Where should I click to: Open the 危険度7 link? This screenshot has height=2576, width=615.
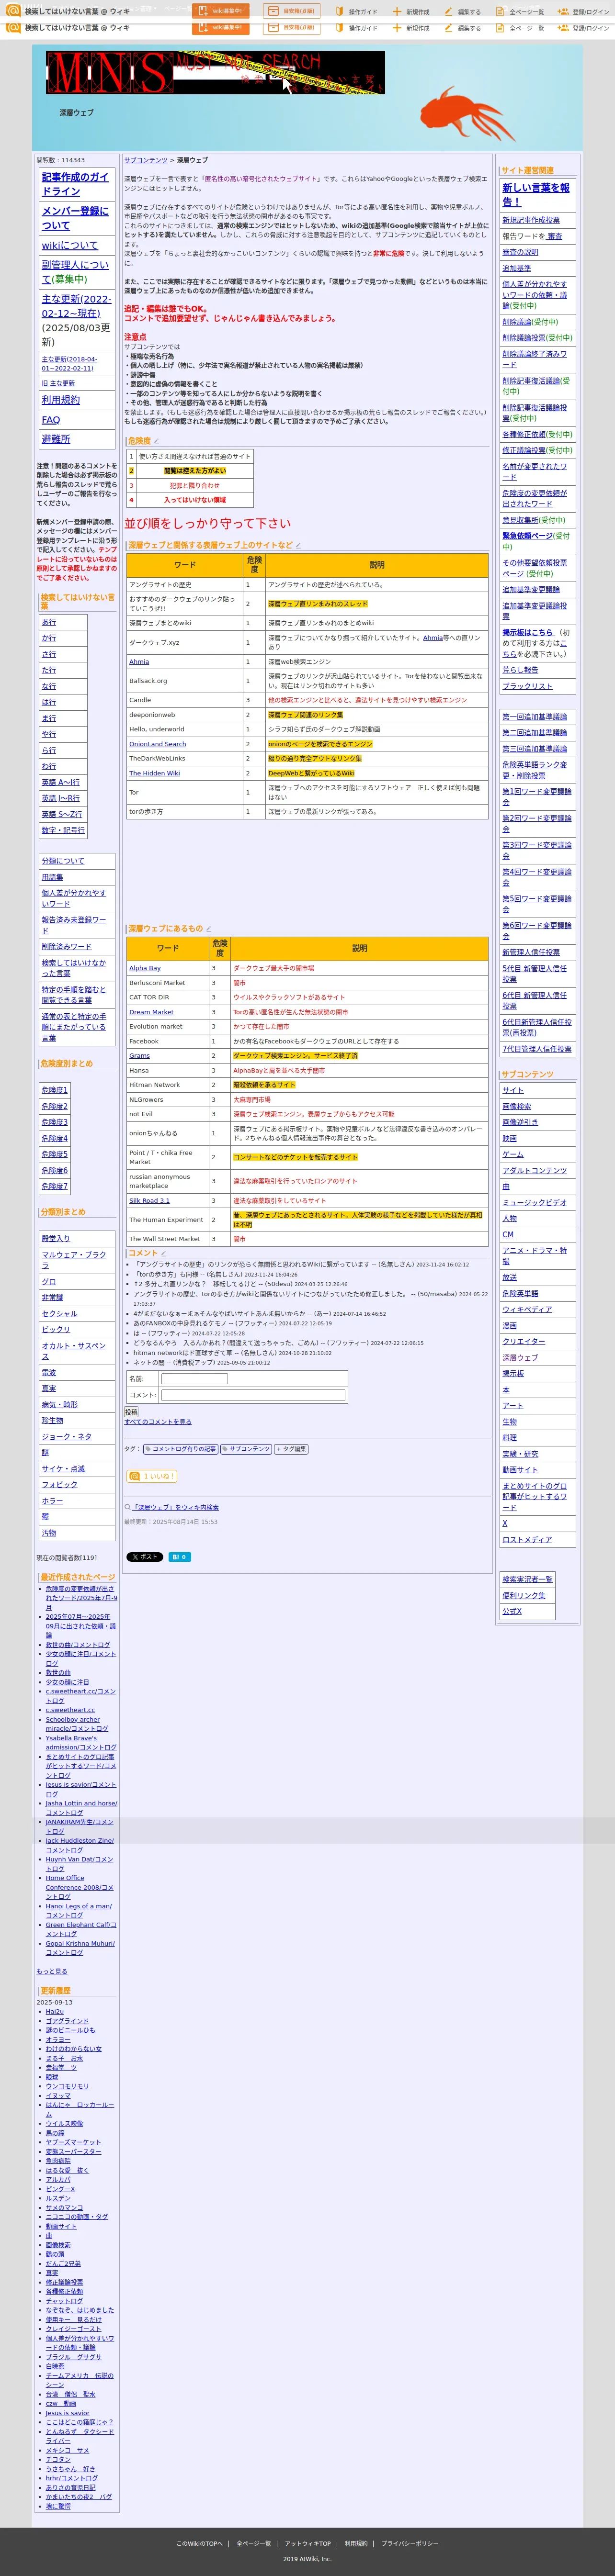[55, 1186]
